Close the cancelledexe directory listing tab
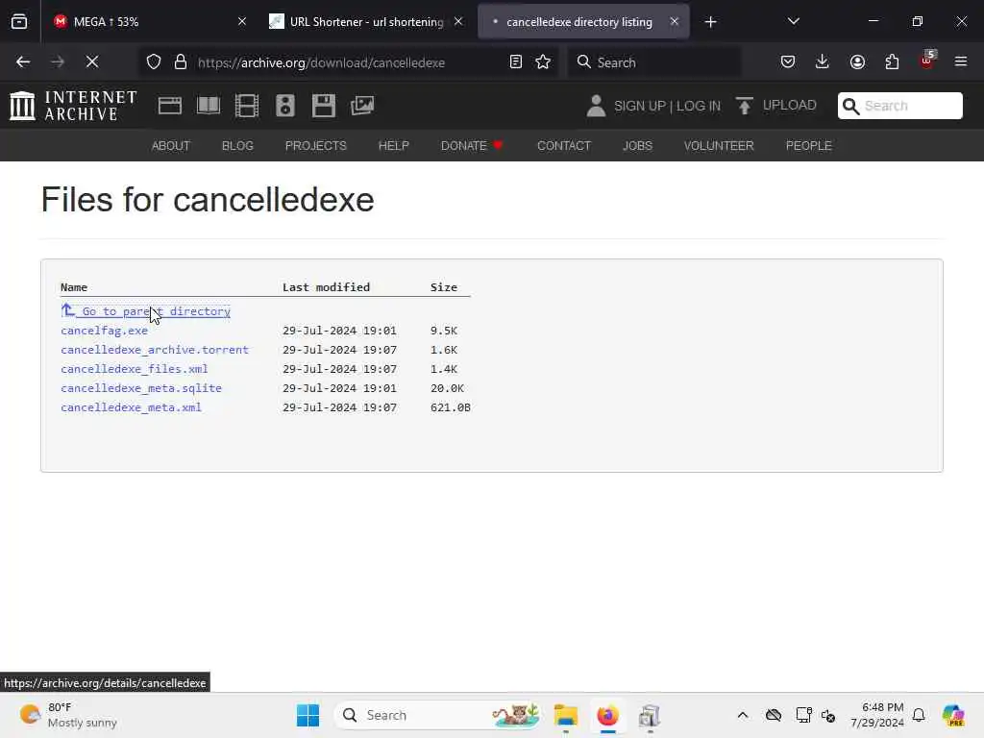This screenshot has width=984, height=738. tap(674, 21)
